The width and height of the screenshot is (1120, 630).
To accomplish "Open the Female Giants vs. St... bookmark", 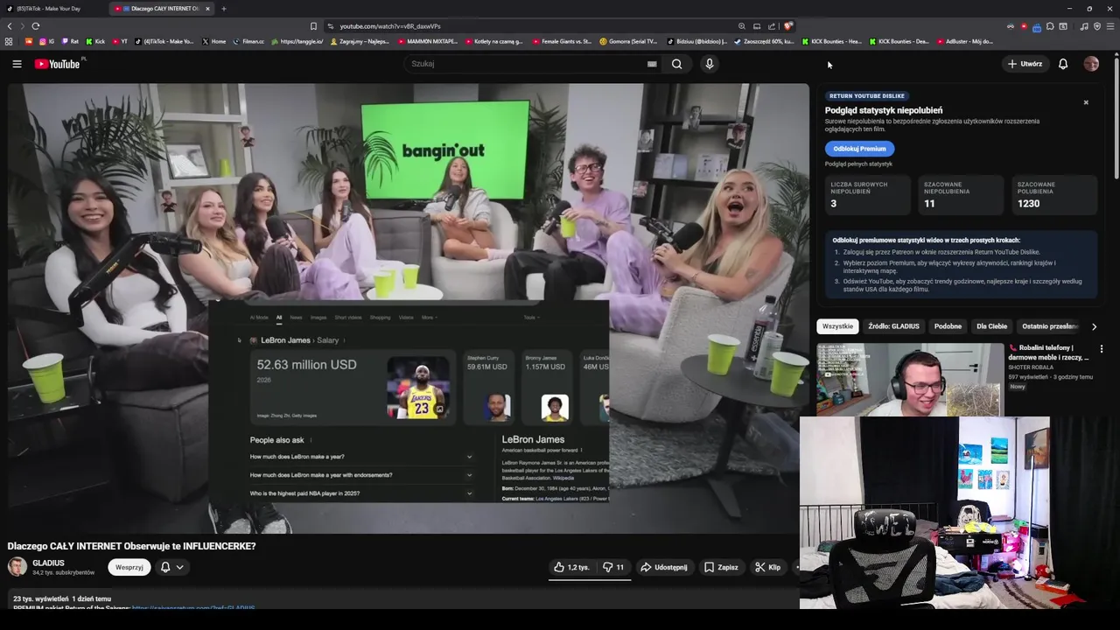I will click(x=562, y=41).
